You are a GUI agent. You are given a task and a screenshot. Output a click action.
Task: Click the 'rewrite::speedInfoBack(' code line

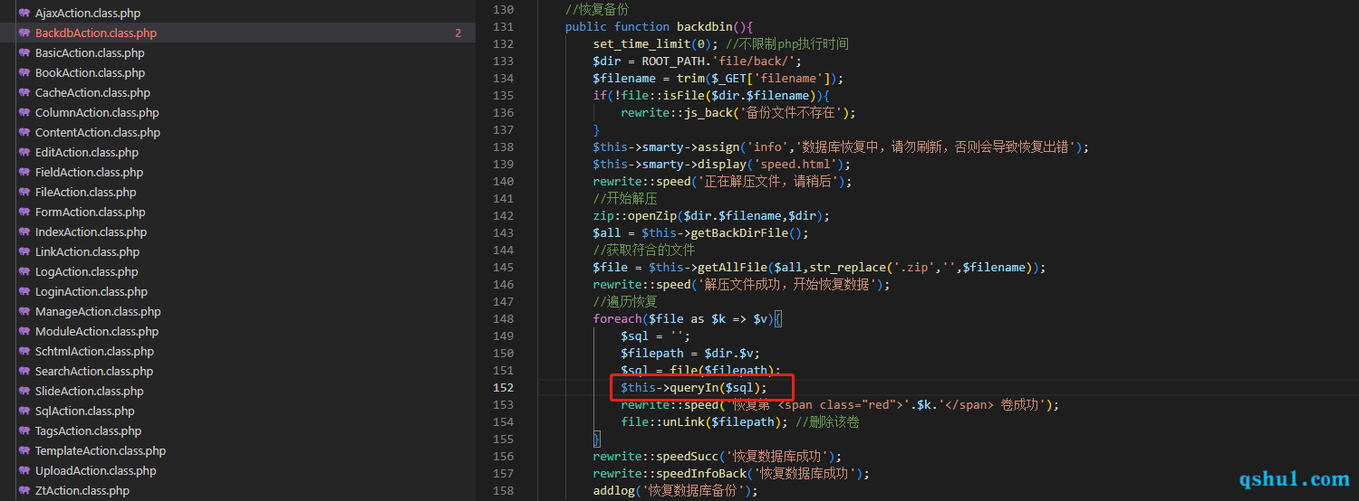tap(731, 474)
